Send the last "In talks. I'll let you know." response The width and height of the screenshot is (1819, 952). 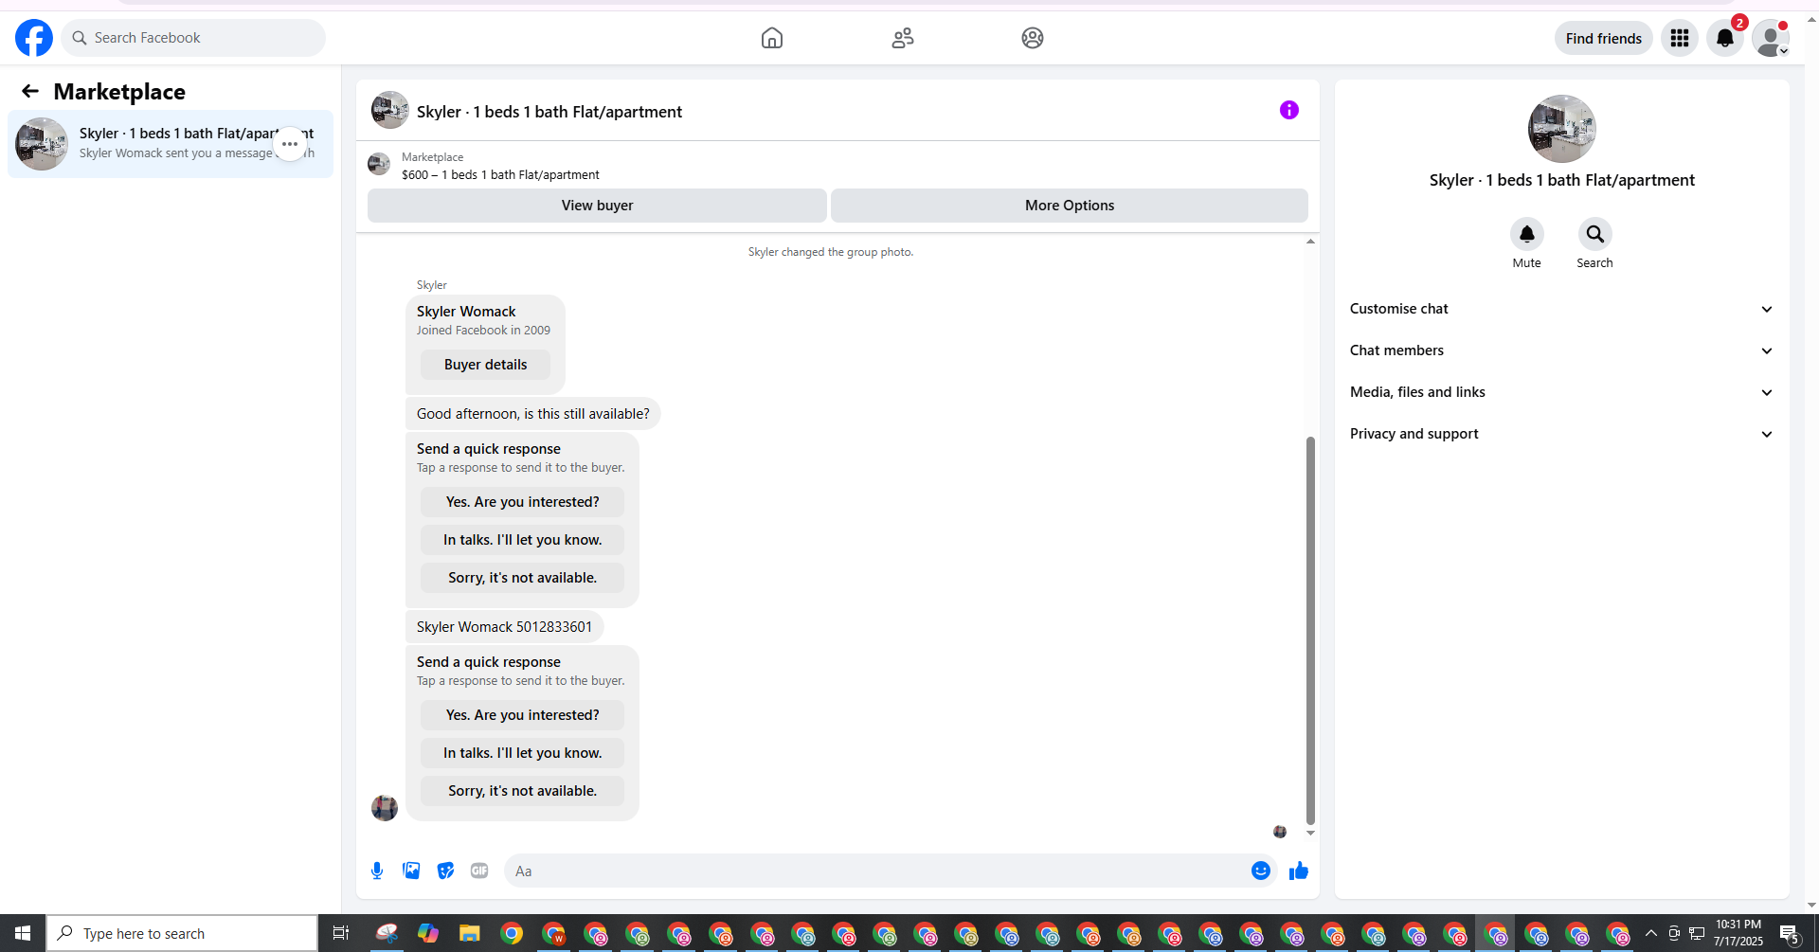523,753
